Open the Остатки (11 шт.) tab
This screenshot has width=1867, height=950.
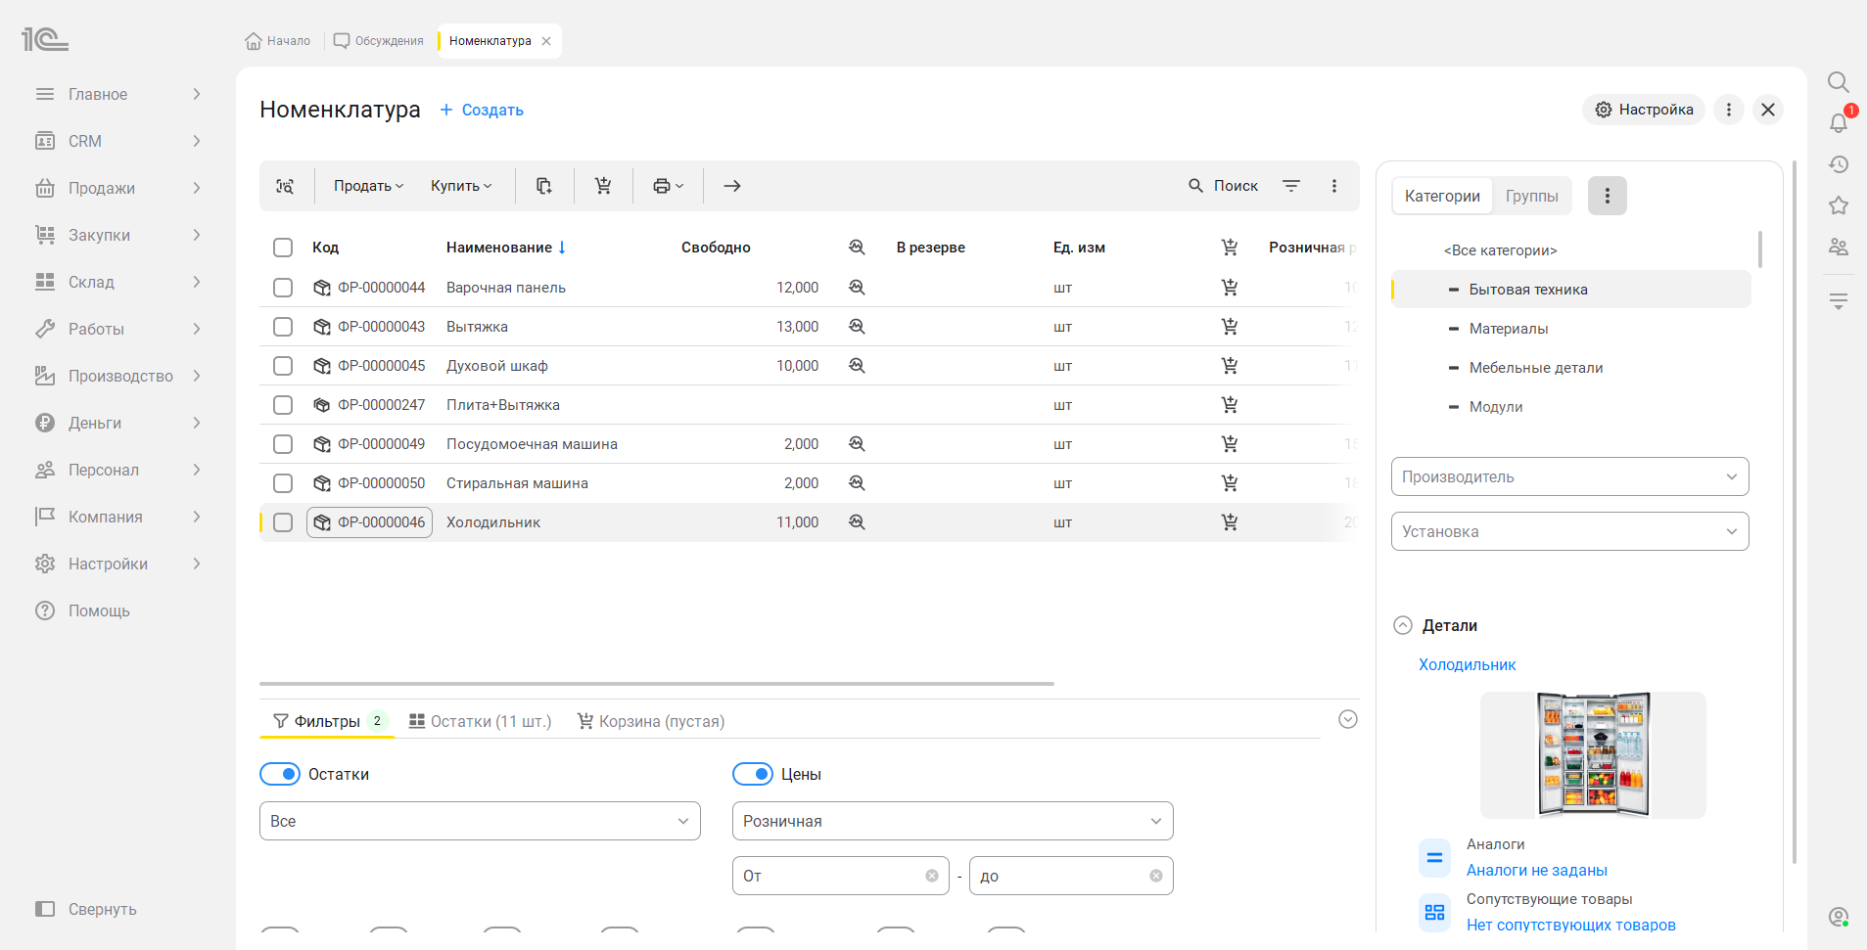[480, 721]
